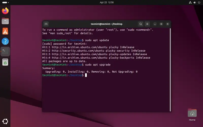Image resolution: width=203 pixels, height=127 pixels.
Task: Open the Home folder desktop icon
Action: (192, 115)
